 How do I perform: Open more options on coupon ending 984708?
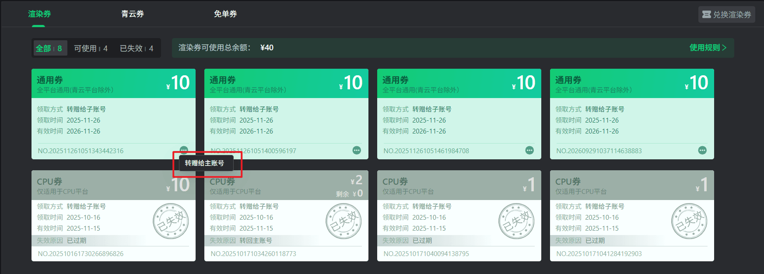[529, 151]
